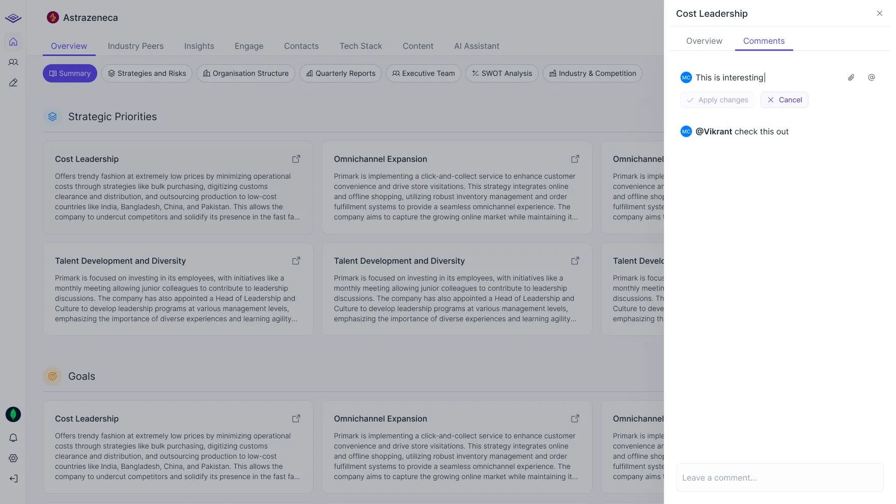896x504 pixels.
Task: Click the @ mention icon in the comment
Action: 872,77
